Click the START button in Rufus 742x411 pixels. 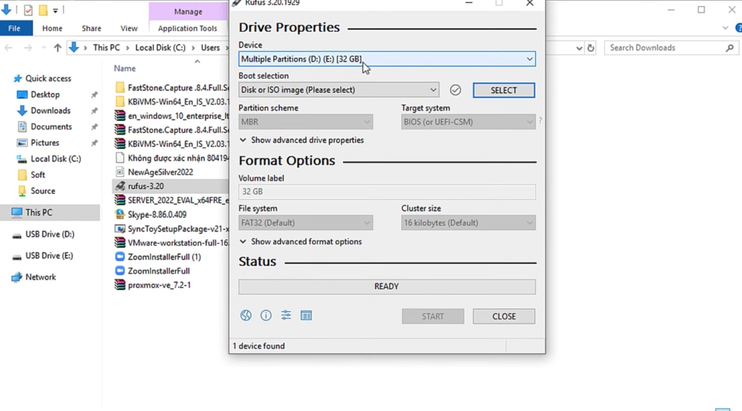click(x=433, y=316)
